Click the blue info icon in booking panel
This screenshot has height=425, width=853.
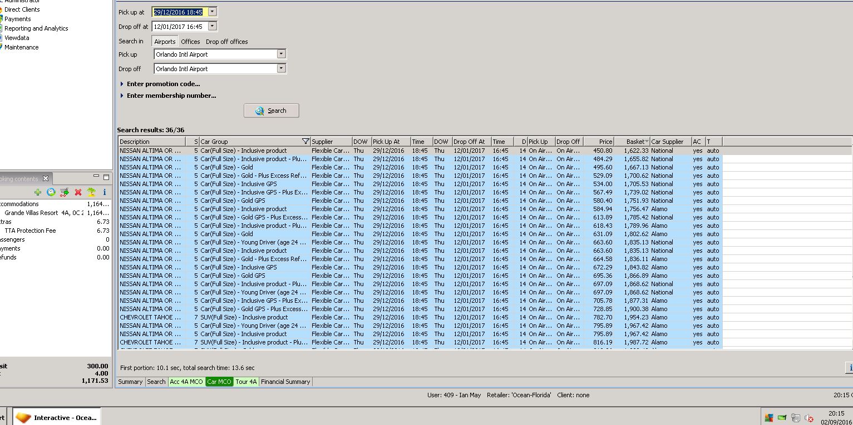(104, 192)
